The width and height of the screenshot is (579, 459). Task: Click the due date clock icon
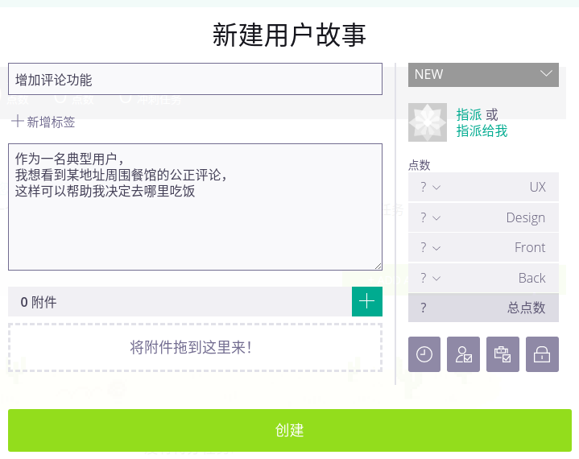click(424, 354)
